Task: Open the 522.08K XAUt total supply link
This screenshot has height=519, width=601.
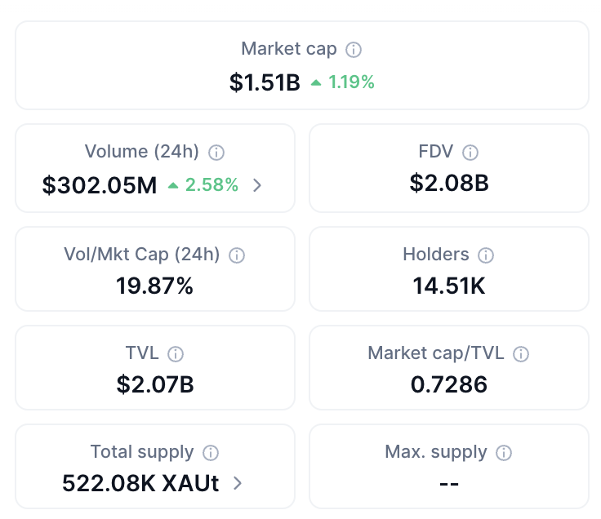Action: click(x=140, y=484)
